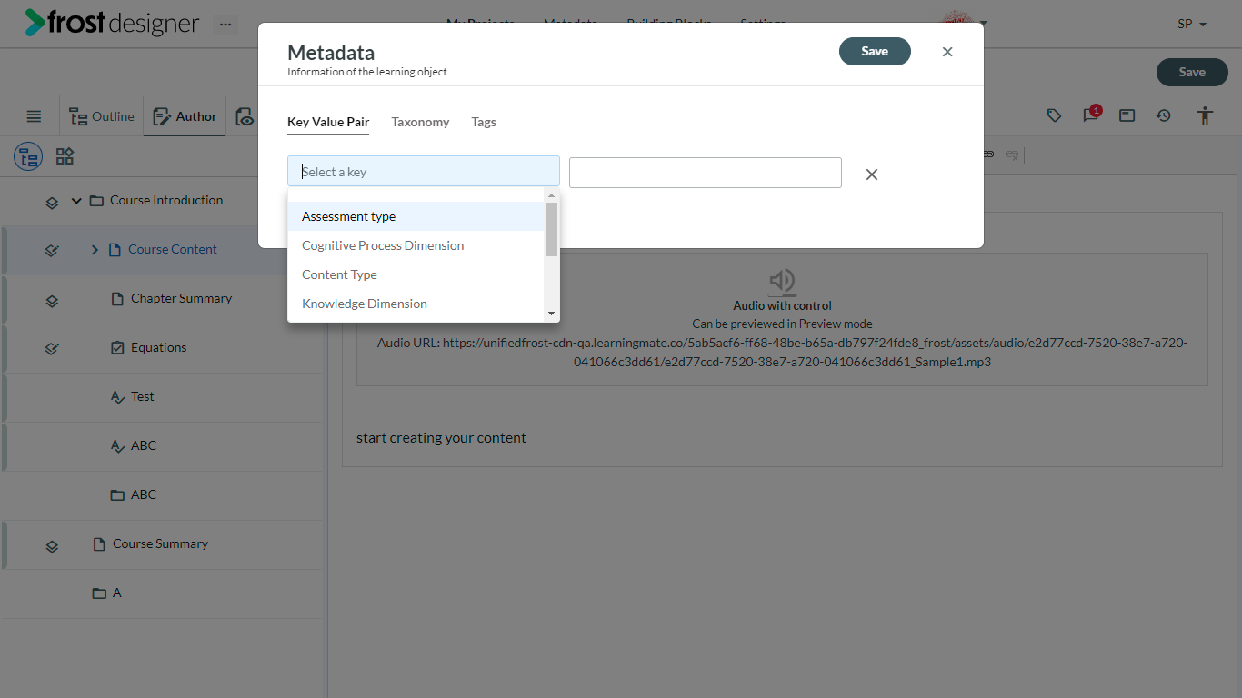The height and width of the screenshot is (698, 1242).
Task: Select folder A in the tree
Action: click(x=116, y=593)
